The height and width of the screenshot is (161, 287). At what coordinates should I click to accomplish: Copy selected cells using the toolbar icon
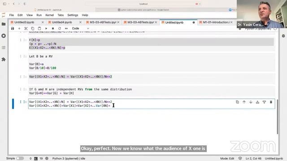coord(33,29)
